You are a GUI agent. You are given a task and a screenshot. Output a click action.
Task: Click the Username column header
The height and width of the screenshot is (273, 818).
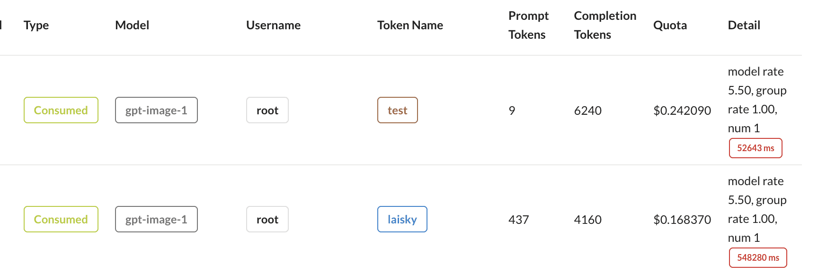coord(273,26)
